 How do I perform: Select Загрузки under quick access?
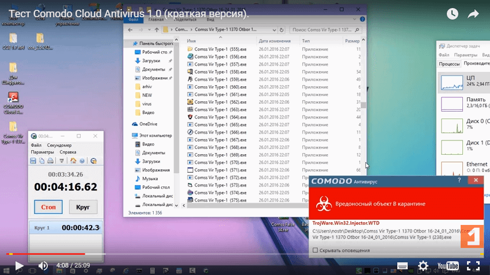pyautogui.click(x=151, y=61)
